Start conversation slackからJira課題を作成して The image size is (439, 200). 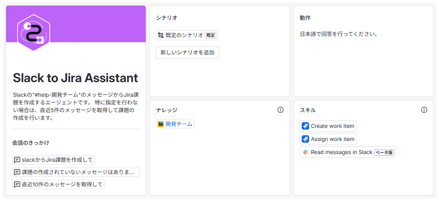click(54, 160)
